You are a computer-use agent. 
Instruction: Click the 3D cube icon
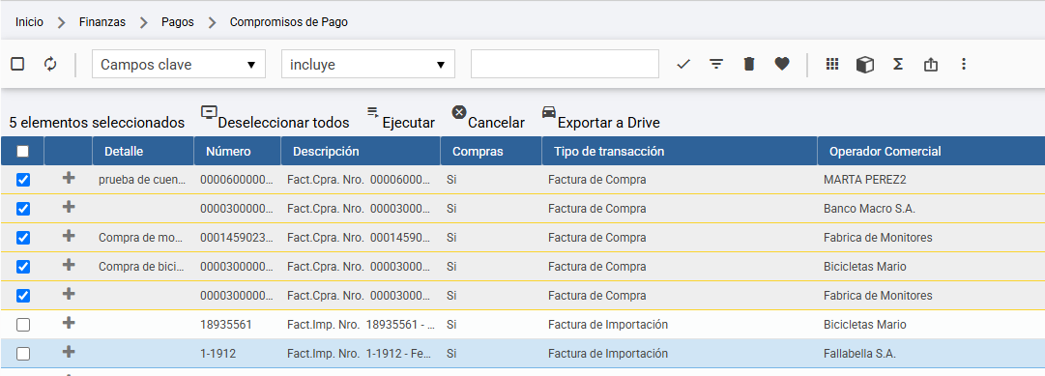coord(865,64)
